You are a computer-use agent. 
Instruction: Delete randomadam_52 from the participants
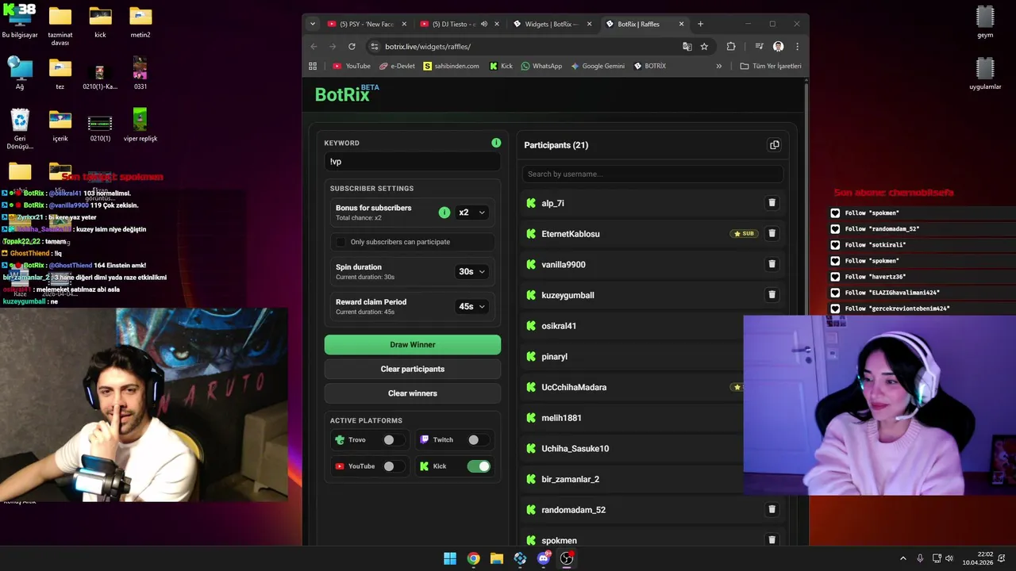click(x=772, y=509)
